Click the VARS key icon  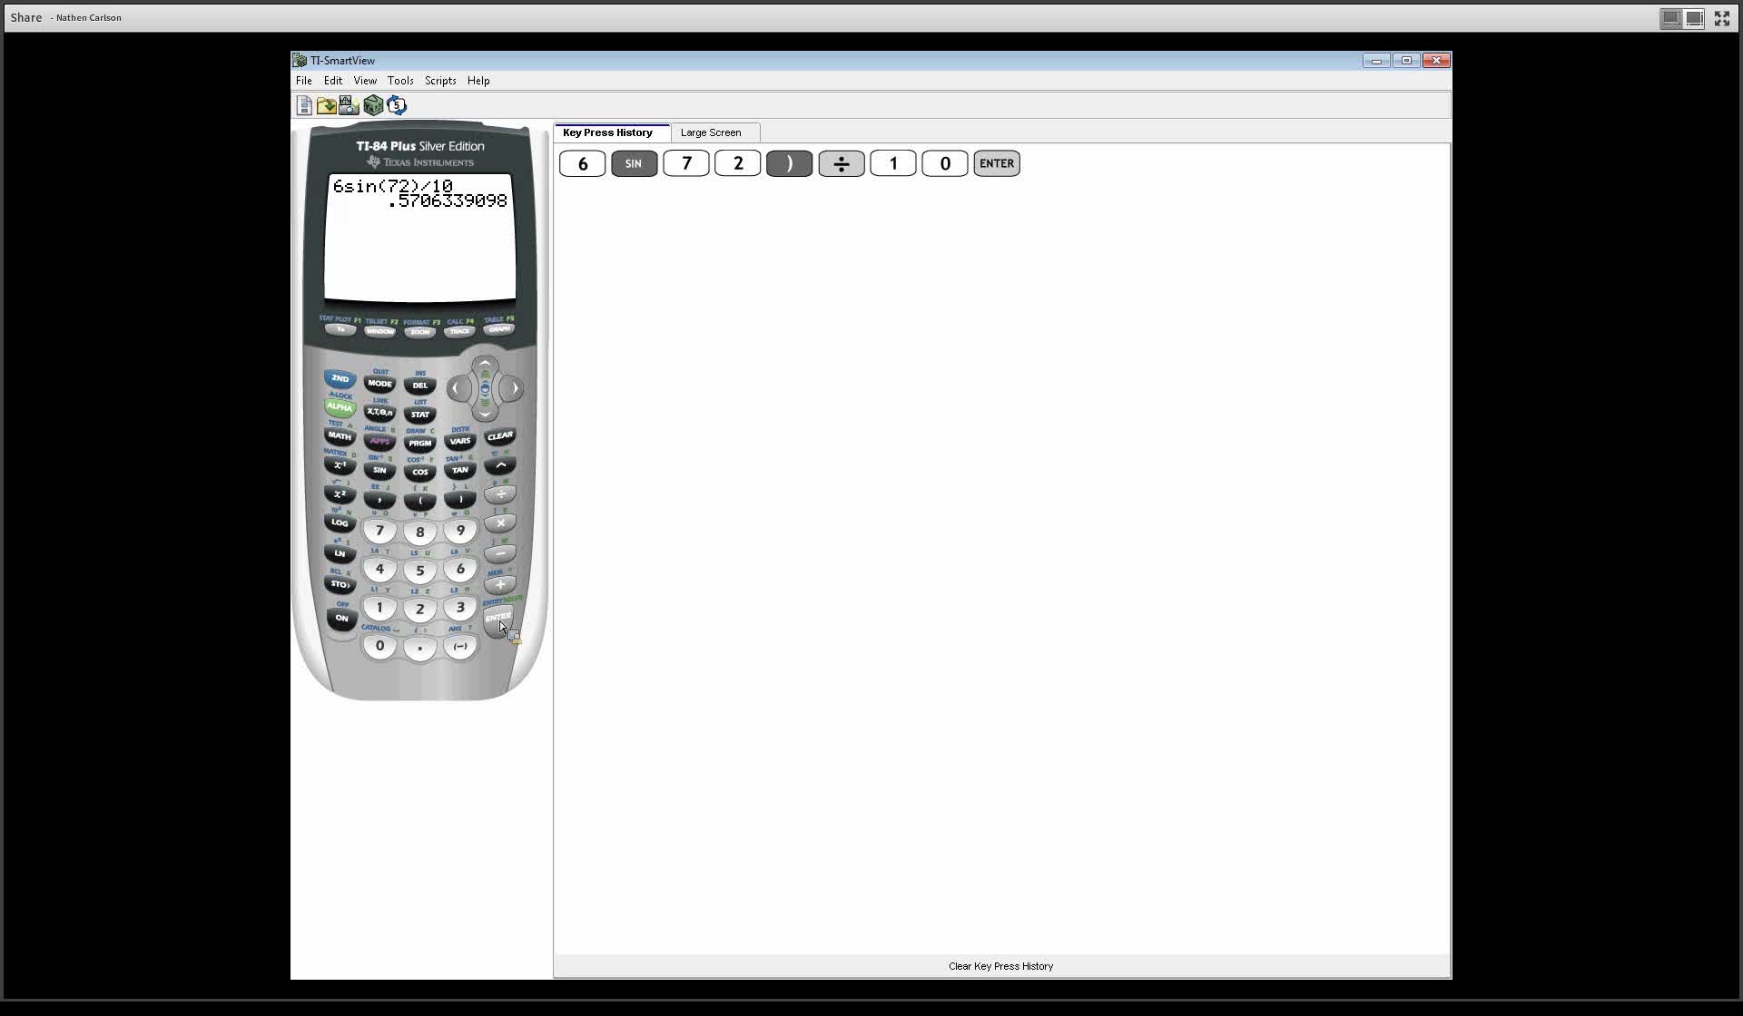coord(460,442)
